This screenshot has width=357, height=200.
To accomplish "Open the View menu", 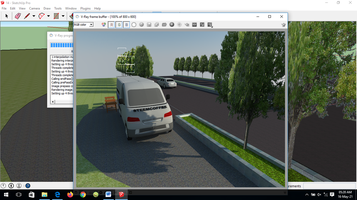I will pyautogui.click(x=22, y=8).
